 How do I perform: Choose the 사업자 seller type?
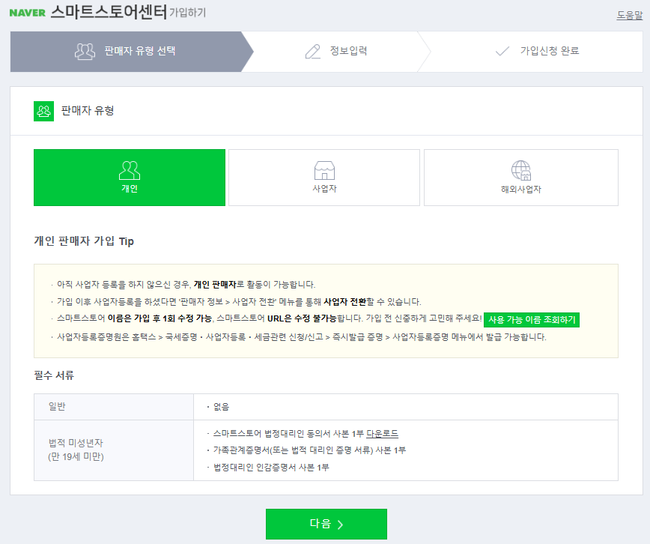324,178
